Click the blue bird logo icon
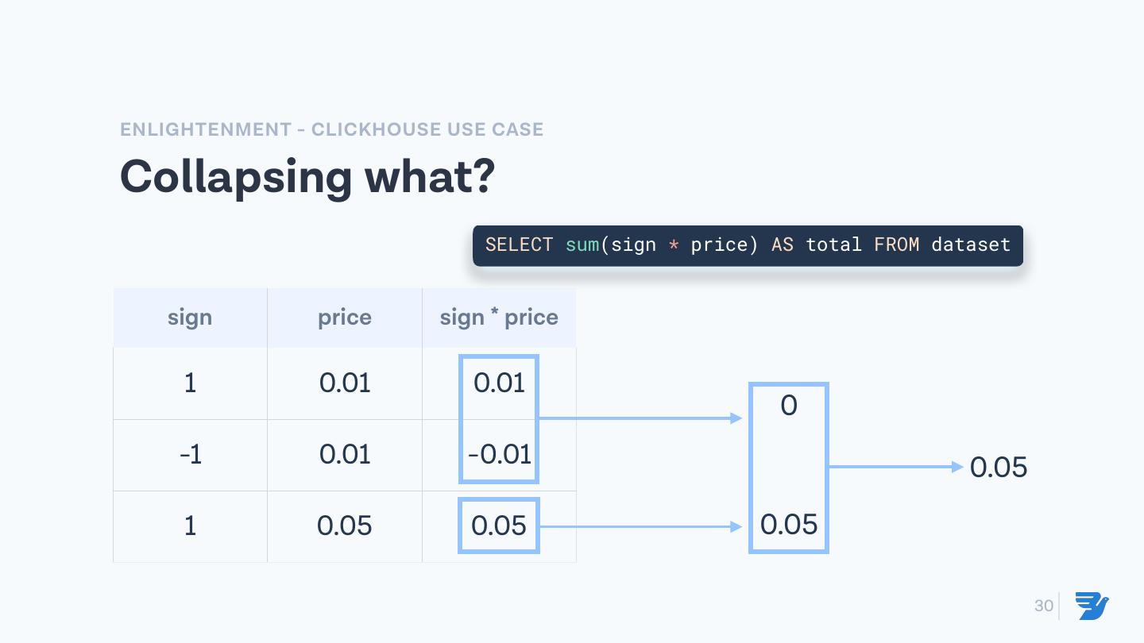This screenshot has width=1144, height=643. tap(1092, 606)
